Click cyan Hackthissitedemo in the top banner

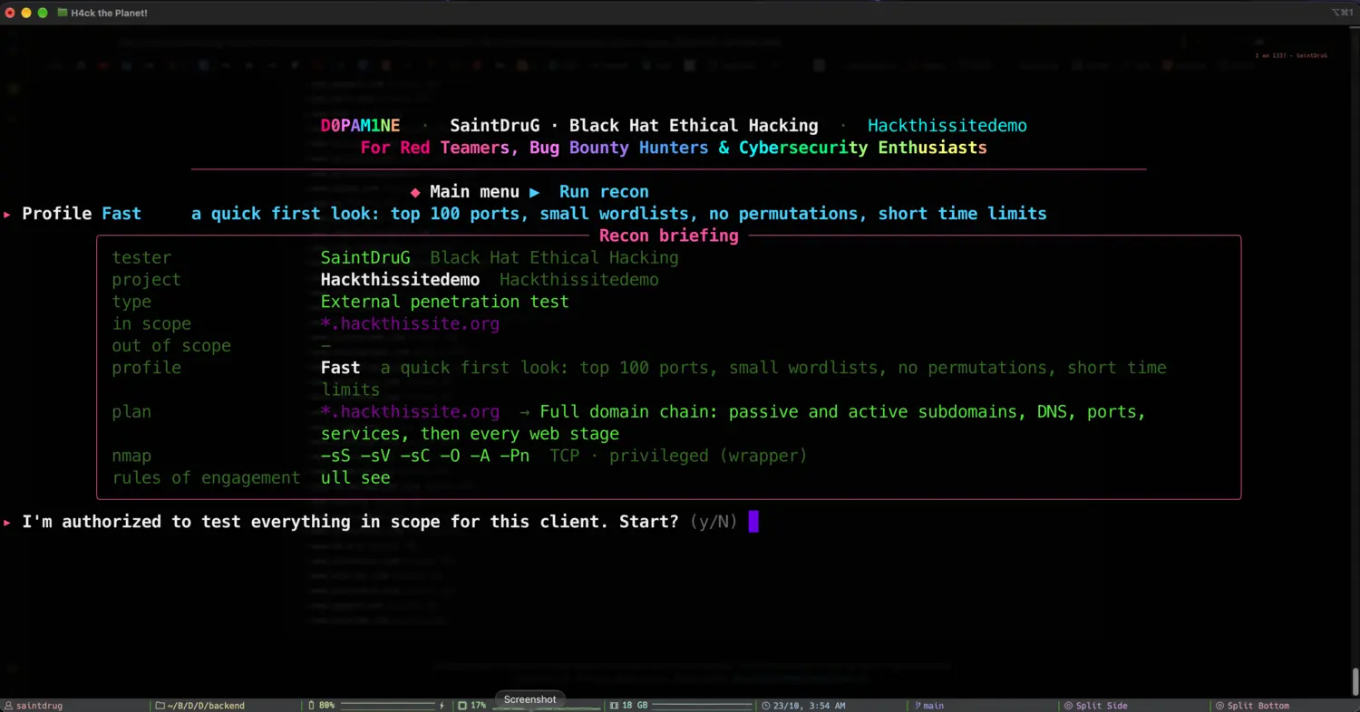[947, 126]
